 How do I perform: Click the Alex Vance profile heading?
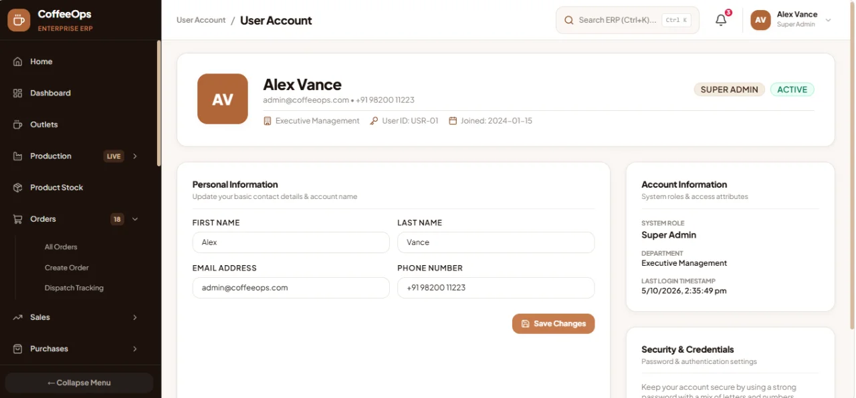(x=302, y=85)
